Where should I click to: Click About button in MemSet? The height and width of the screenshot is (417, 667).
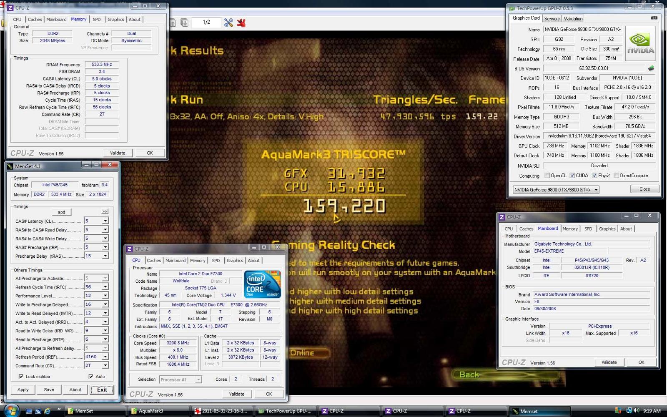75,390
